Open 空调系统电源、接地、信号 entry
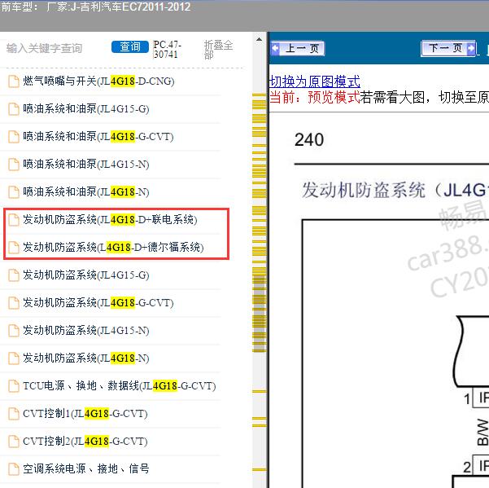Image resolution: width=489 pixels, height=488 pixels. (x=86, y=469)
